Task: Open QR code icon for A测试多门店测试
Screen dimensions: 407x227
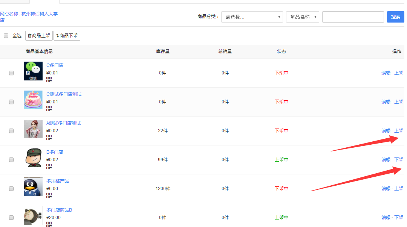Action: tap(49, 138)
